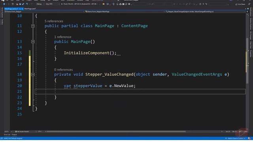Click the '5 references' CodeLens link
This screenshot has width=253, height=142.
click(54, 21)
